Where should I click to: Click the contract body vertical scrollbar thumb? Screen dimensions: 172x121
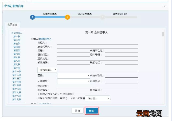[x=163, y=34]
